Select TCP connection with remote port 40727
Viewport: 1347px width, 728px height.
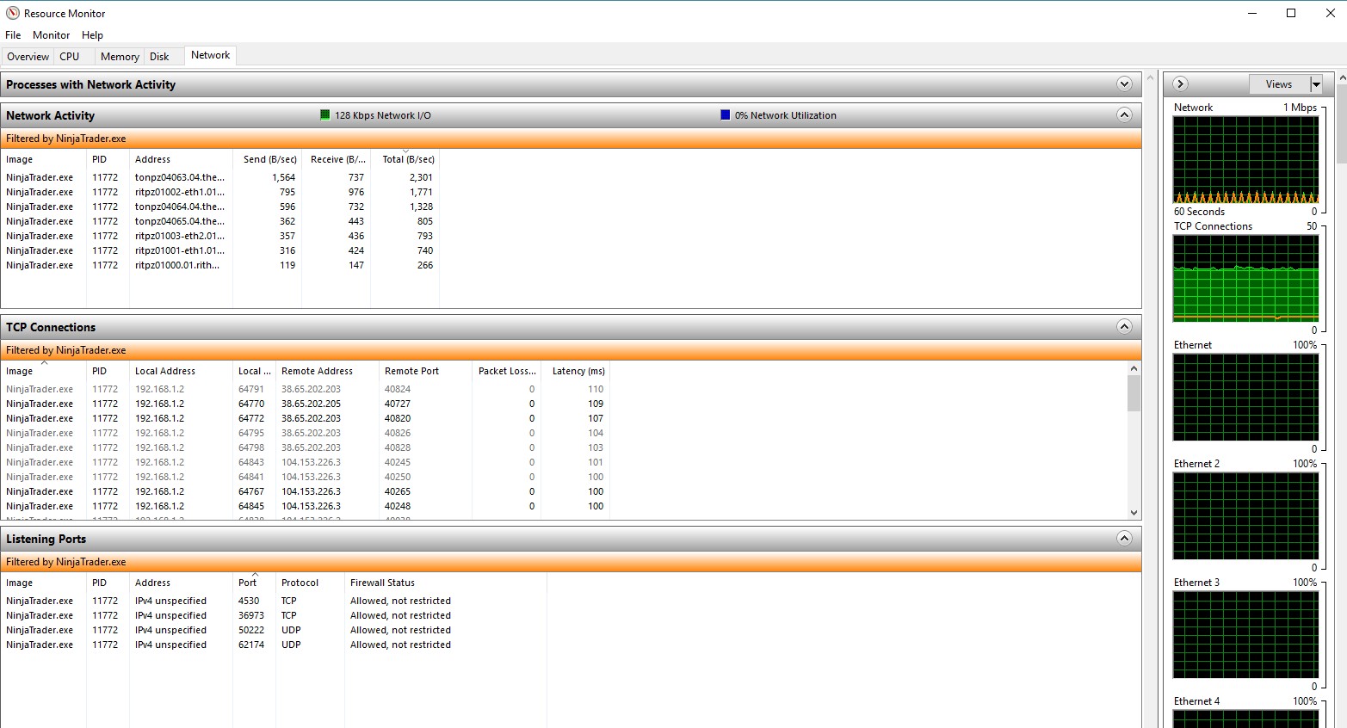click(306, 404)
